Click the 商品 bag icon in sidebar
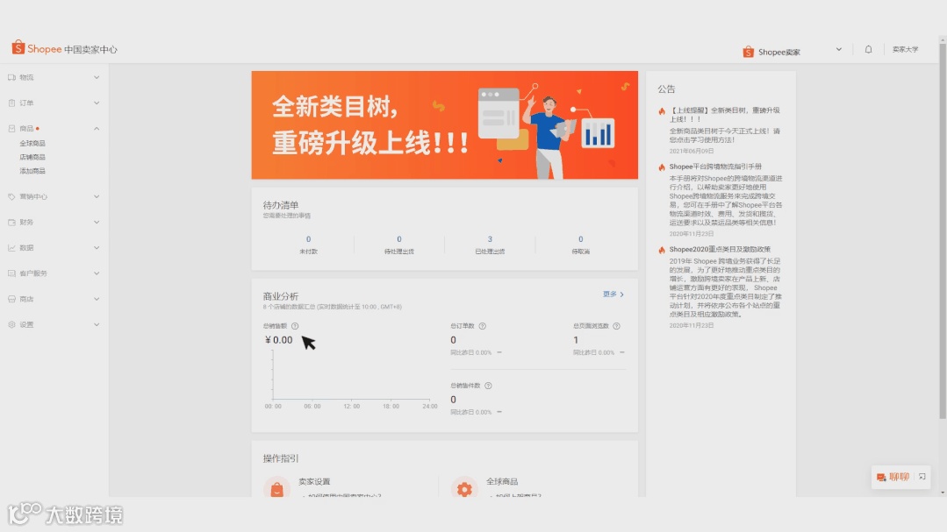Image resolution: width=947 pixels, height=532 pixels. click(x=11, y=129)
